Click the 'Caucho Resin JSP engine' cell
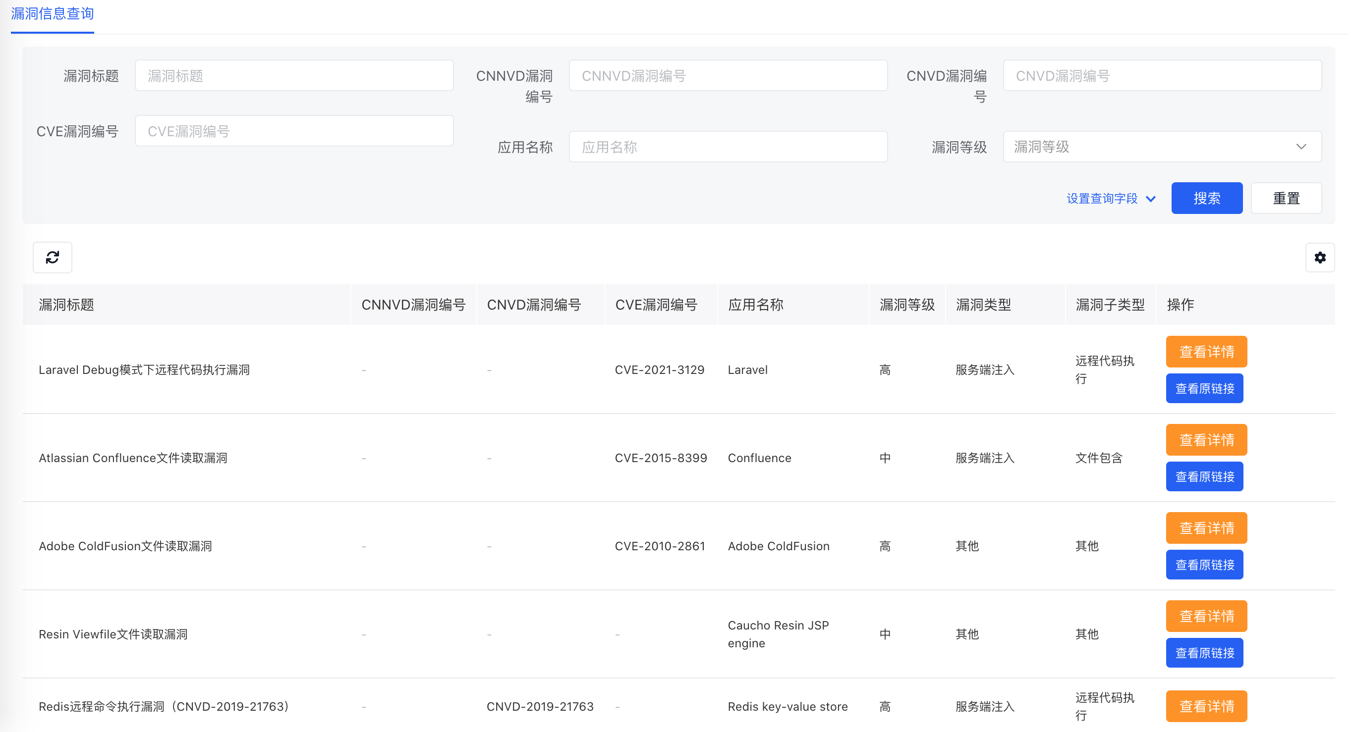Screen dimensions: 1351x732 [x=778, y=633]
